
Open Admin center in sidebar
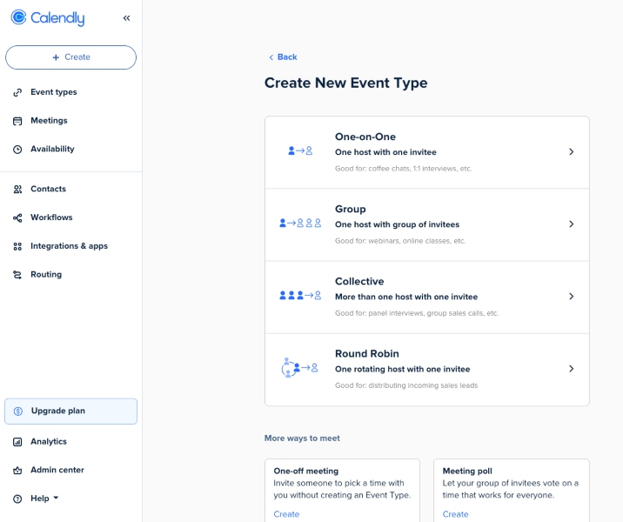click(x=57, y=470)
